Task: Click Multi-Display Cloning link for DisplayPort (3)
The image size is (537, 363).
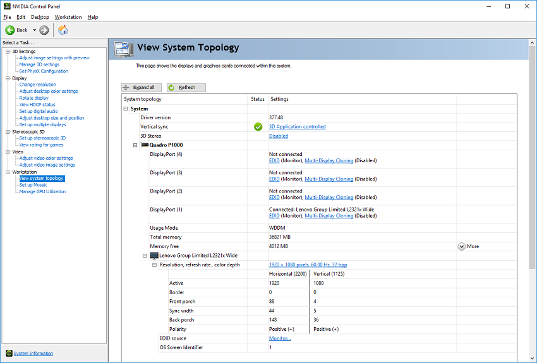Action: pos(329,179)
